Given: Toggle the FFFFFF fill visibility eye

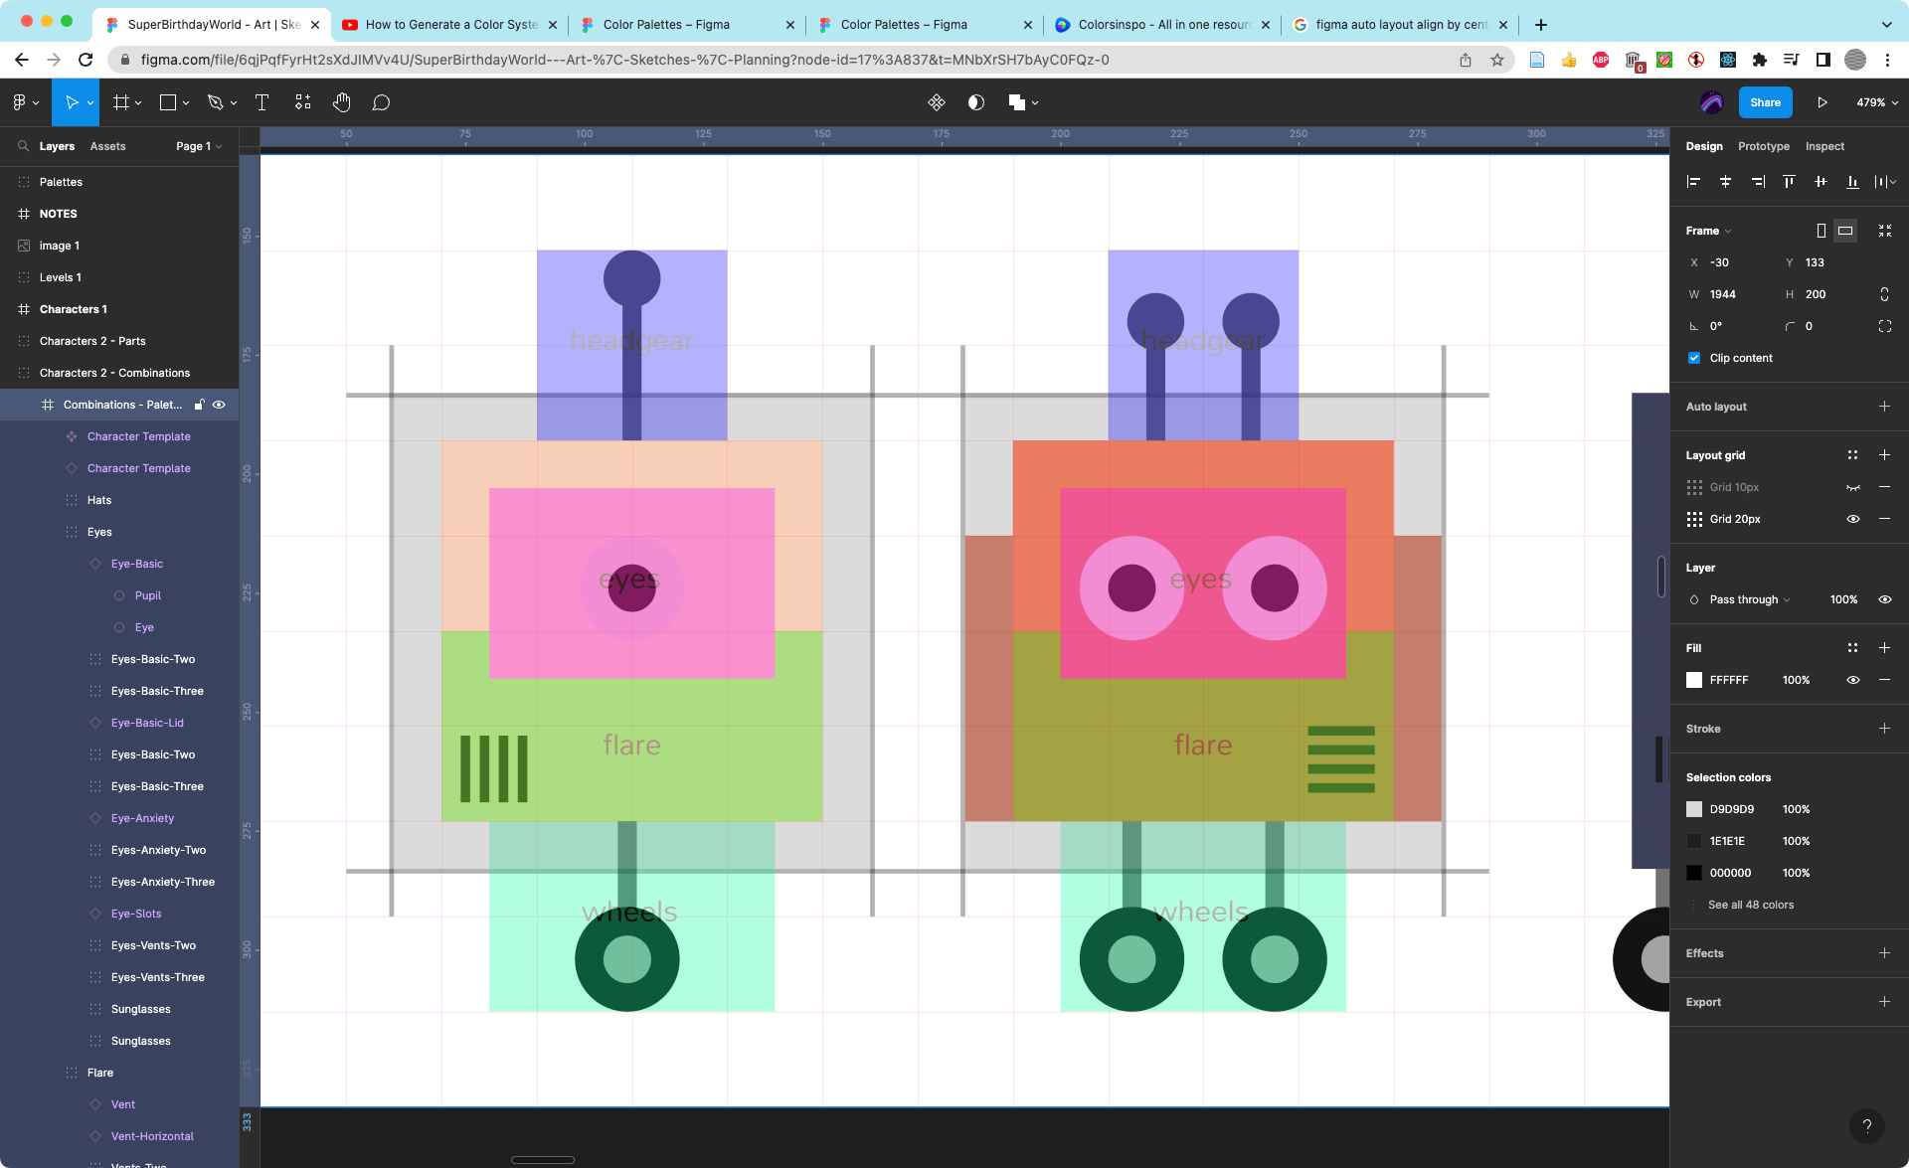Looking at the screenshot, I should coord(1852,680).
